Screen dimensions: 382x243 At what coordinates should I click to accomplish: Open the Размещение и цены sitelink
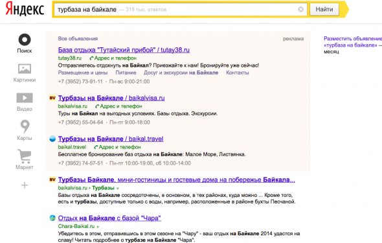(83, 73)
